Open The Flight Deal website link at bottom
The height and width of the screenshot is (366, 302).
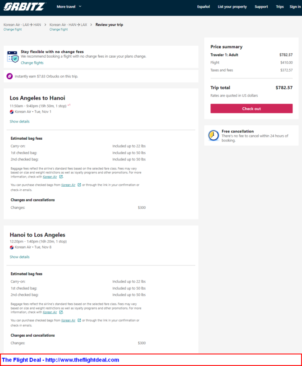click(x=60, y=360)
